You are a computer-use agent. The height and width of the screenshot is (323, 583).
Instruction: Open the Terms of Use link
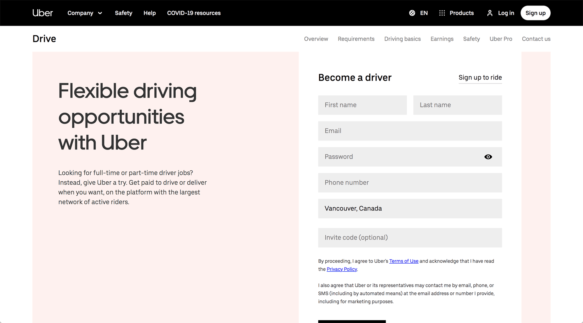point(404,261)
